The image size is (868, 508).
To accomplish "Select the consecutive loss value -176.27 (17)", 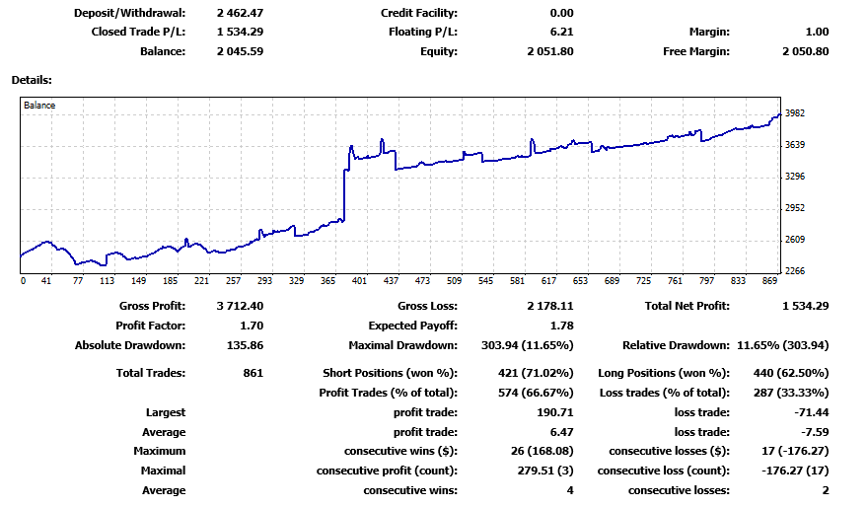I will [795, 471].
